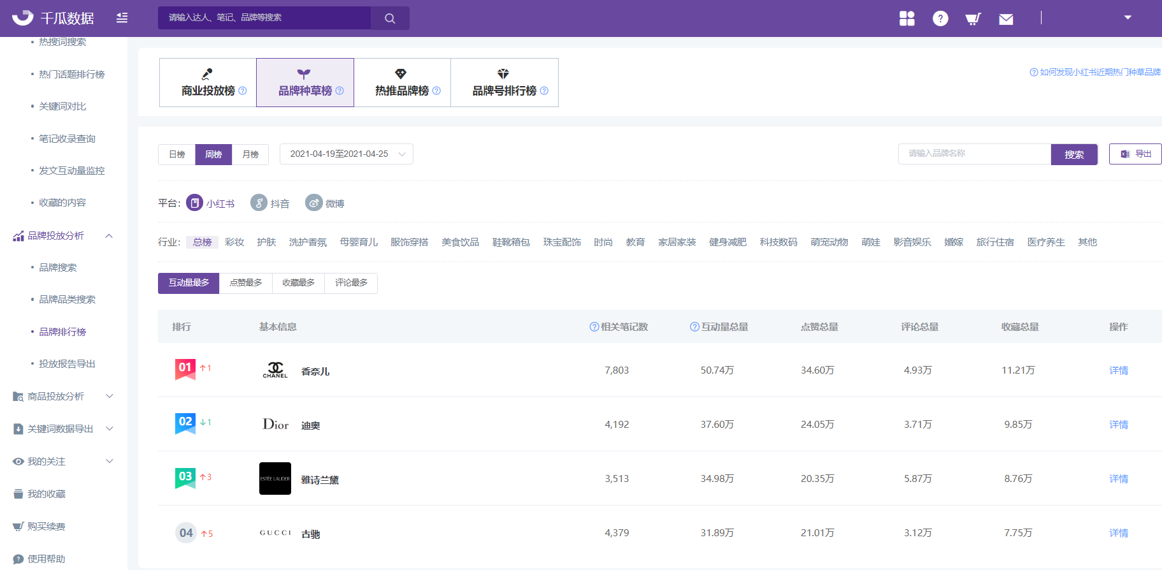1162x570 pixels.
Task: Expand the 我的关注 sidebar section
Action: 109,462
